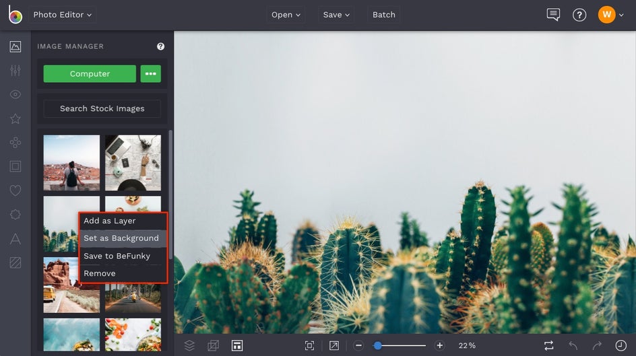Click Search Stock Images button

tap(102, 108)
